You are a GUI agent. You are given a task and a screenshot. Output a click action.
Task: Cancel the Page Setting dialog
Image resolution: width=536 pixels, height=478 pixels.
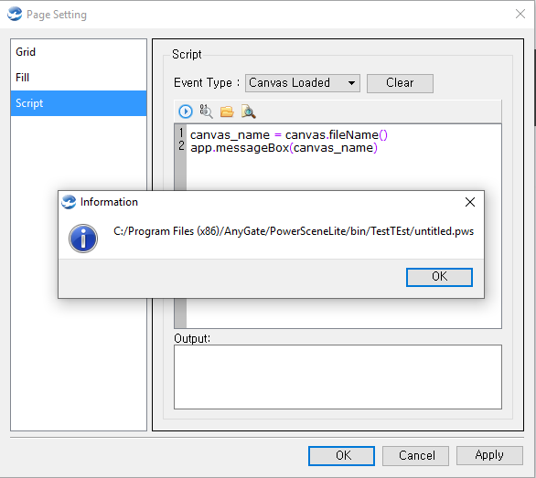point(415,455)
